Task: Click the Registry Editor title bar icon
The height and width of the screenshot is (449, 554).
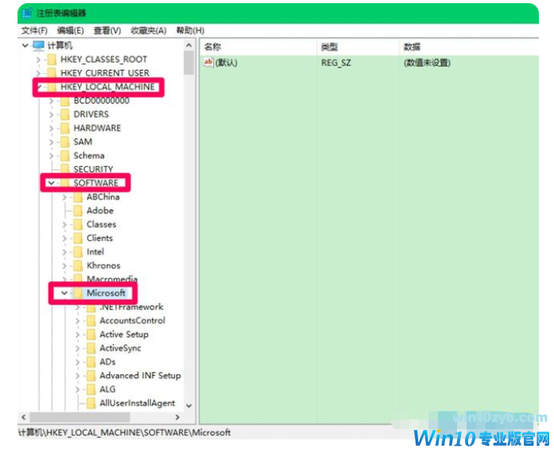Action: coord(27,14)
